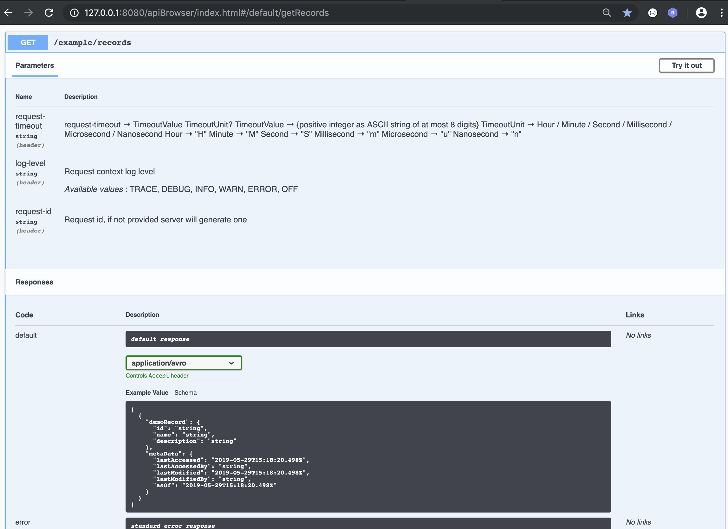Switch to the Schema tab
Screen dimensions: 728x529
(x=185, y=392)
